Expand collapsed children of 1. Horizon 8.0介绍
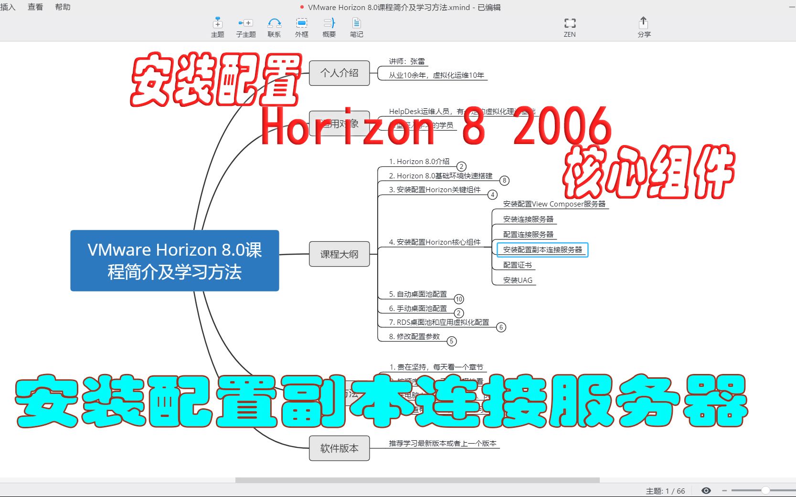 (461, 166)
